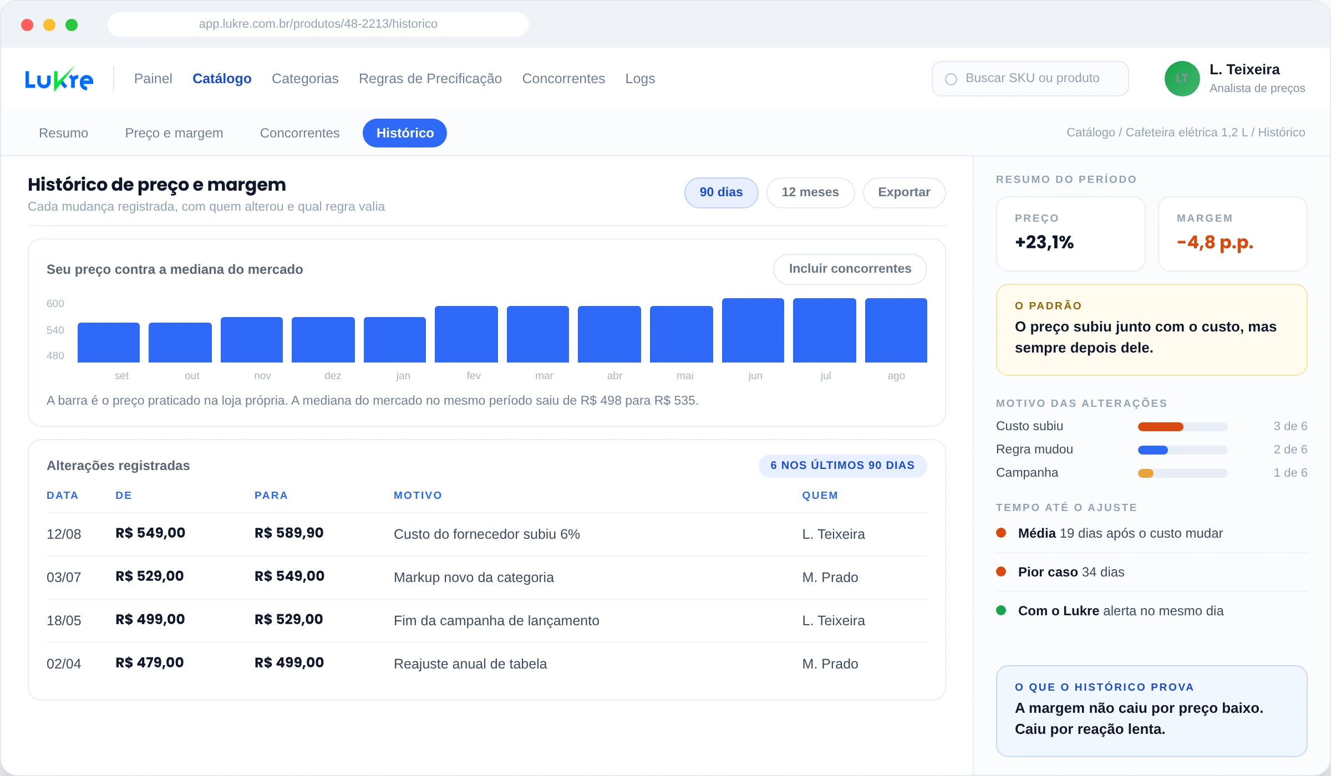Click the 'ago' bar in chart
Screen dimensions: 1331x776
click(896, 330)
